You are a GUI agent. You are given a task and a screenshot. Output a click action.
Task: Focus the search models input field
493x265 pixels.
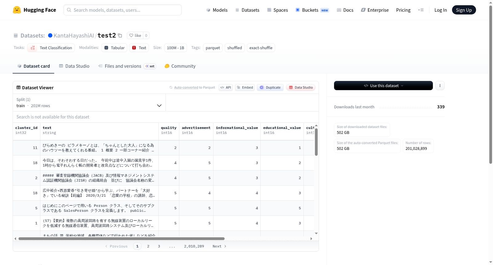point(123,10)
